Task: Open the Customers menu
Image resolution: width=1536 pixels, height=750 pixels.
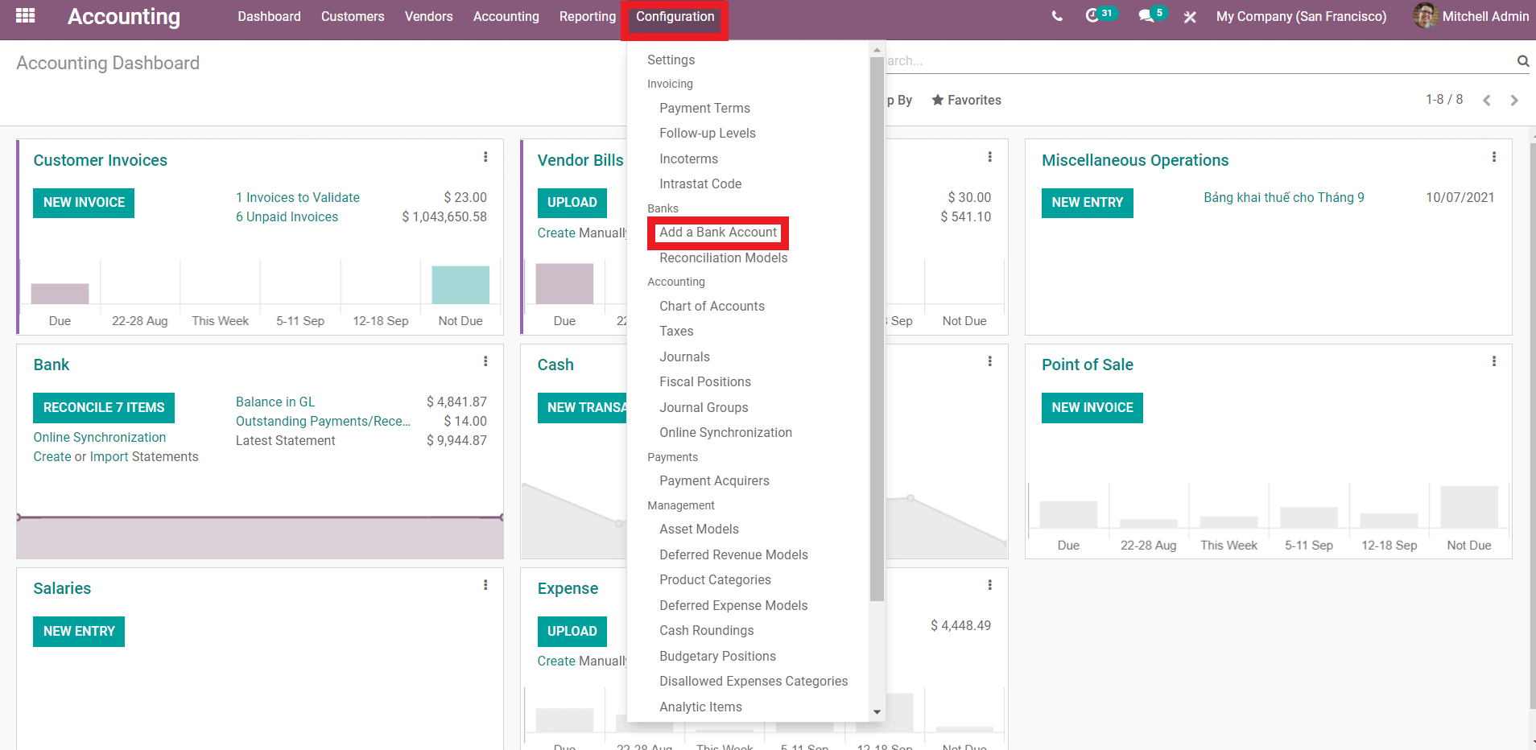Action: coord(353,16)
